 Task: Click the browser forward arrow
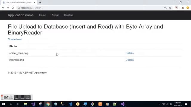(8, 8)
